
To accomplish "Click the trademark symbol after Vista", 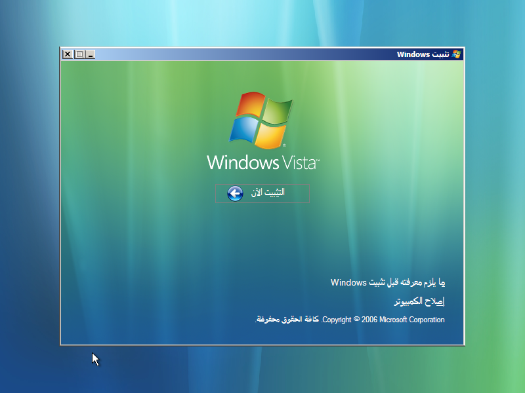I will pos(317,160).
